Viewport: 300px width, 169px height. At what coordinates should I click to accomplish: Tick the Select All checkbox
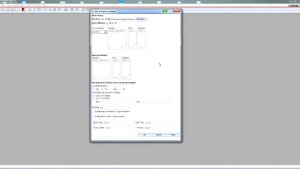click(107, 23)
